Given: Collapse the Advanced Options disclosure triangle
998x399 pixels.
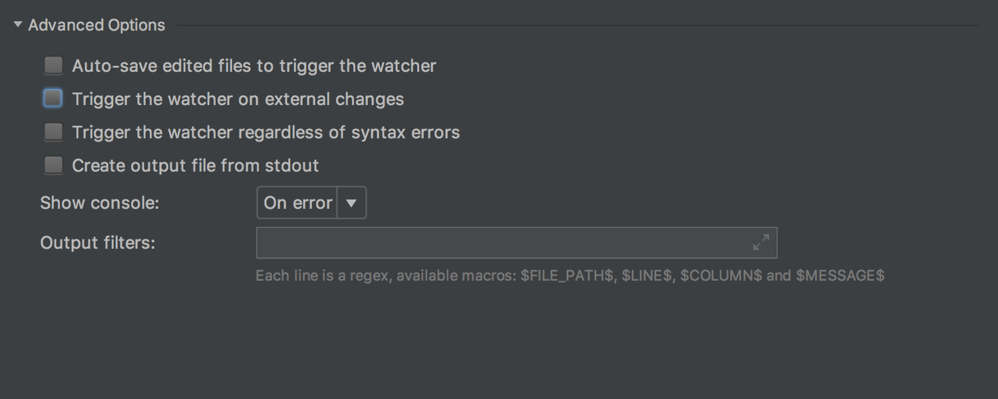Looking at the screenshot, I should click(18, 25).
